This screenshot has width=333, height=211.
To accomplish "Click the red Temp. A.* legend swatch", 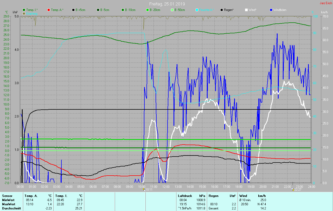I will point(49,10).
